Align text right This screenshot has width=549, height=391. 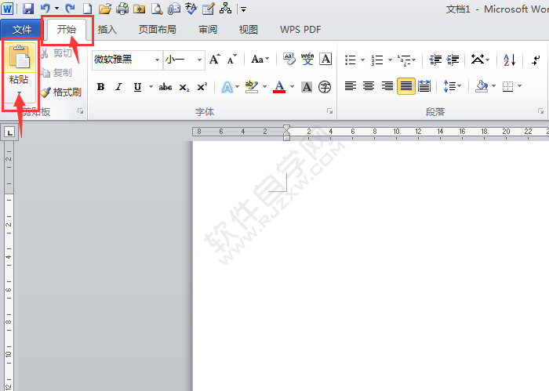click(387, 86)
